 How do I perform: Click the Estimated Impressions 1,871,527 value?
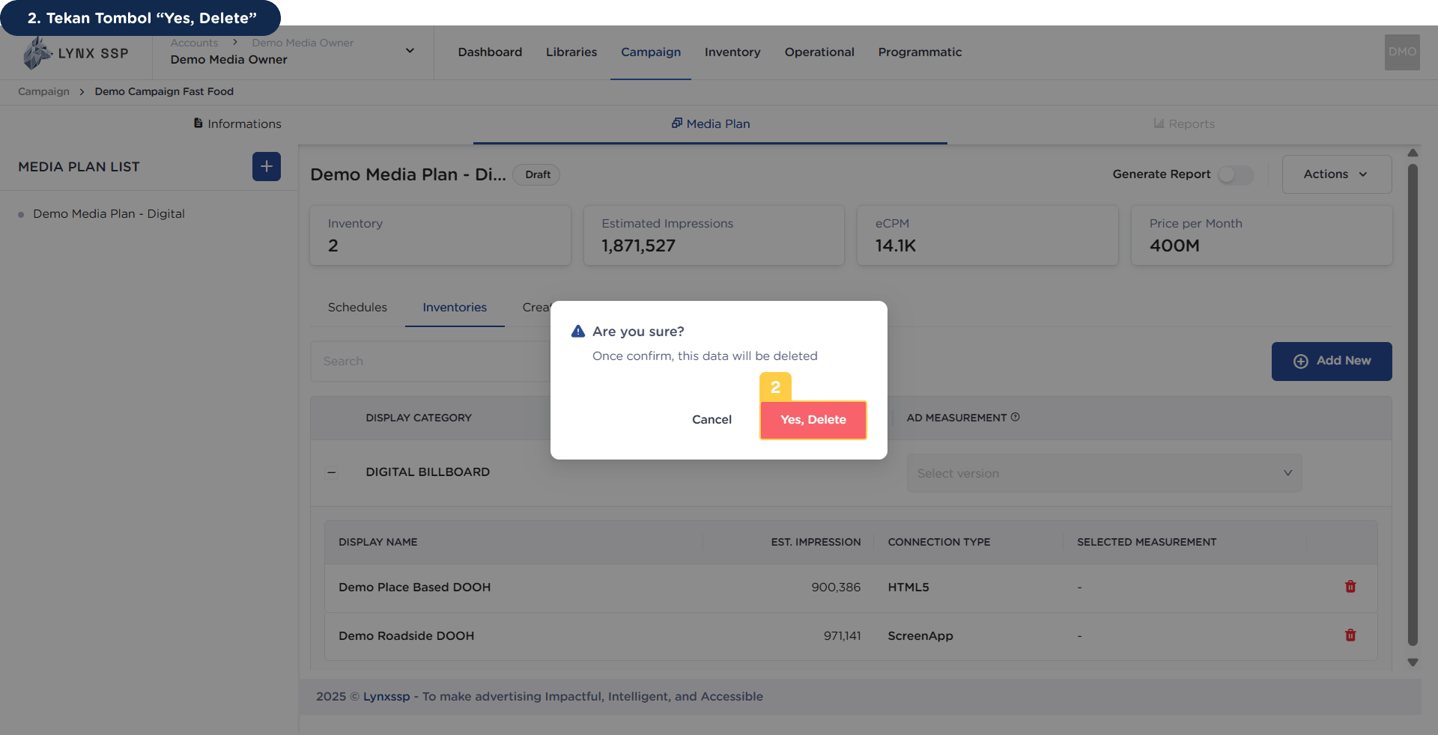point(638,246)
